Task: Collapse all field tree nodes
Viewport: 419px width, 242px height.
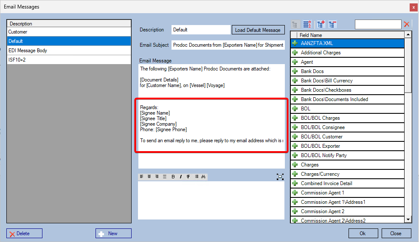Action: click(333, 25)
